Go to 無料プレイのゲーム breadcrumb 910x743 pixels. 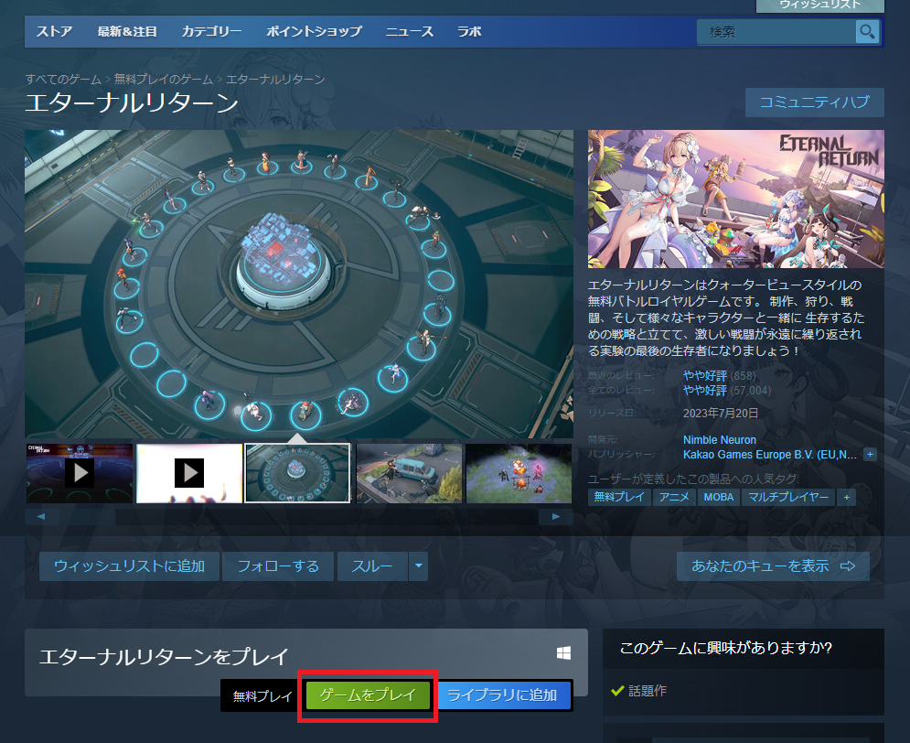[164, 80]
